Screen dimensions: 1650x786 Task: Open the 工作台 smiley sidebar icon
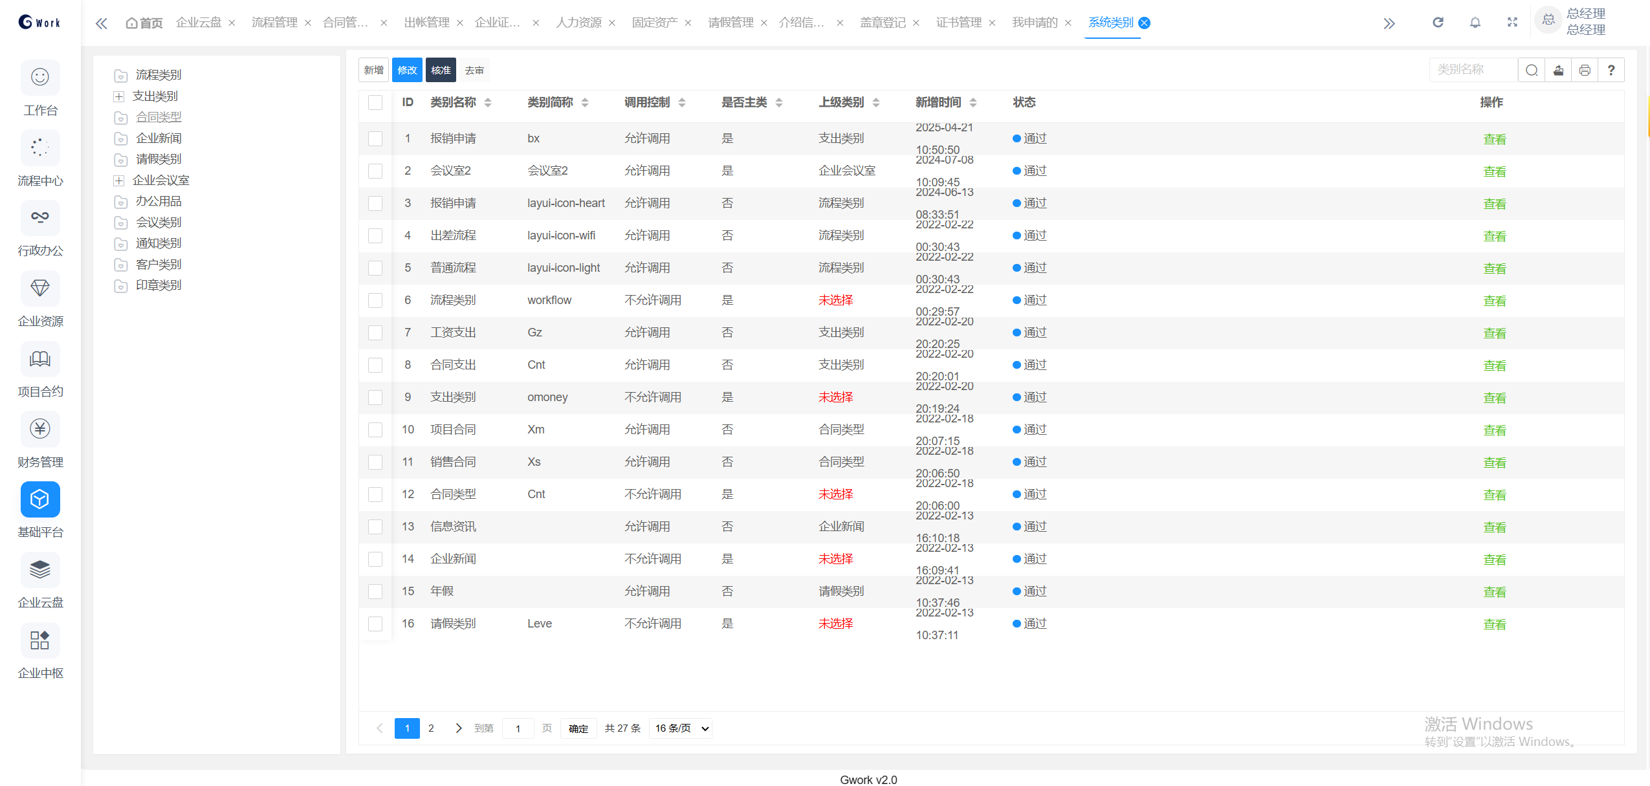40,78
